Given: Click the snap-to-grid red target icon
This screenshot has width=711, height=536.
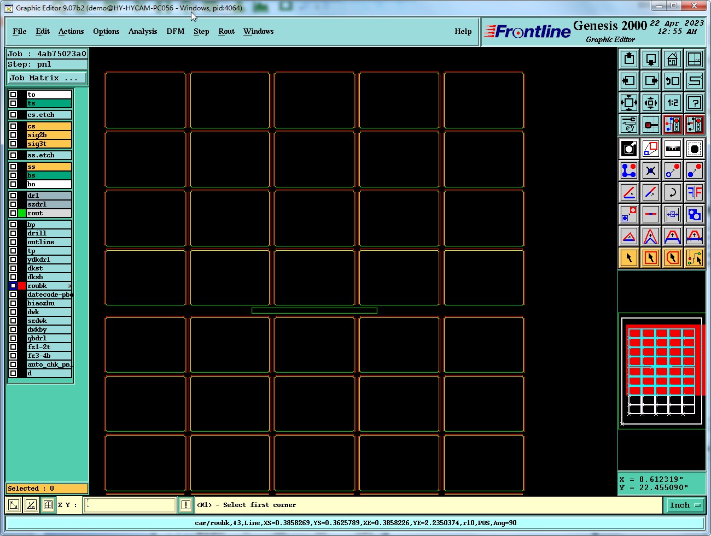Looking at the screenshot, I should pos(651,125).
